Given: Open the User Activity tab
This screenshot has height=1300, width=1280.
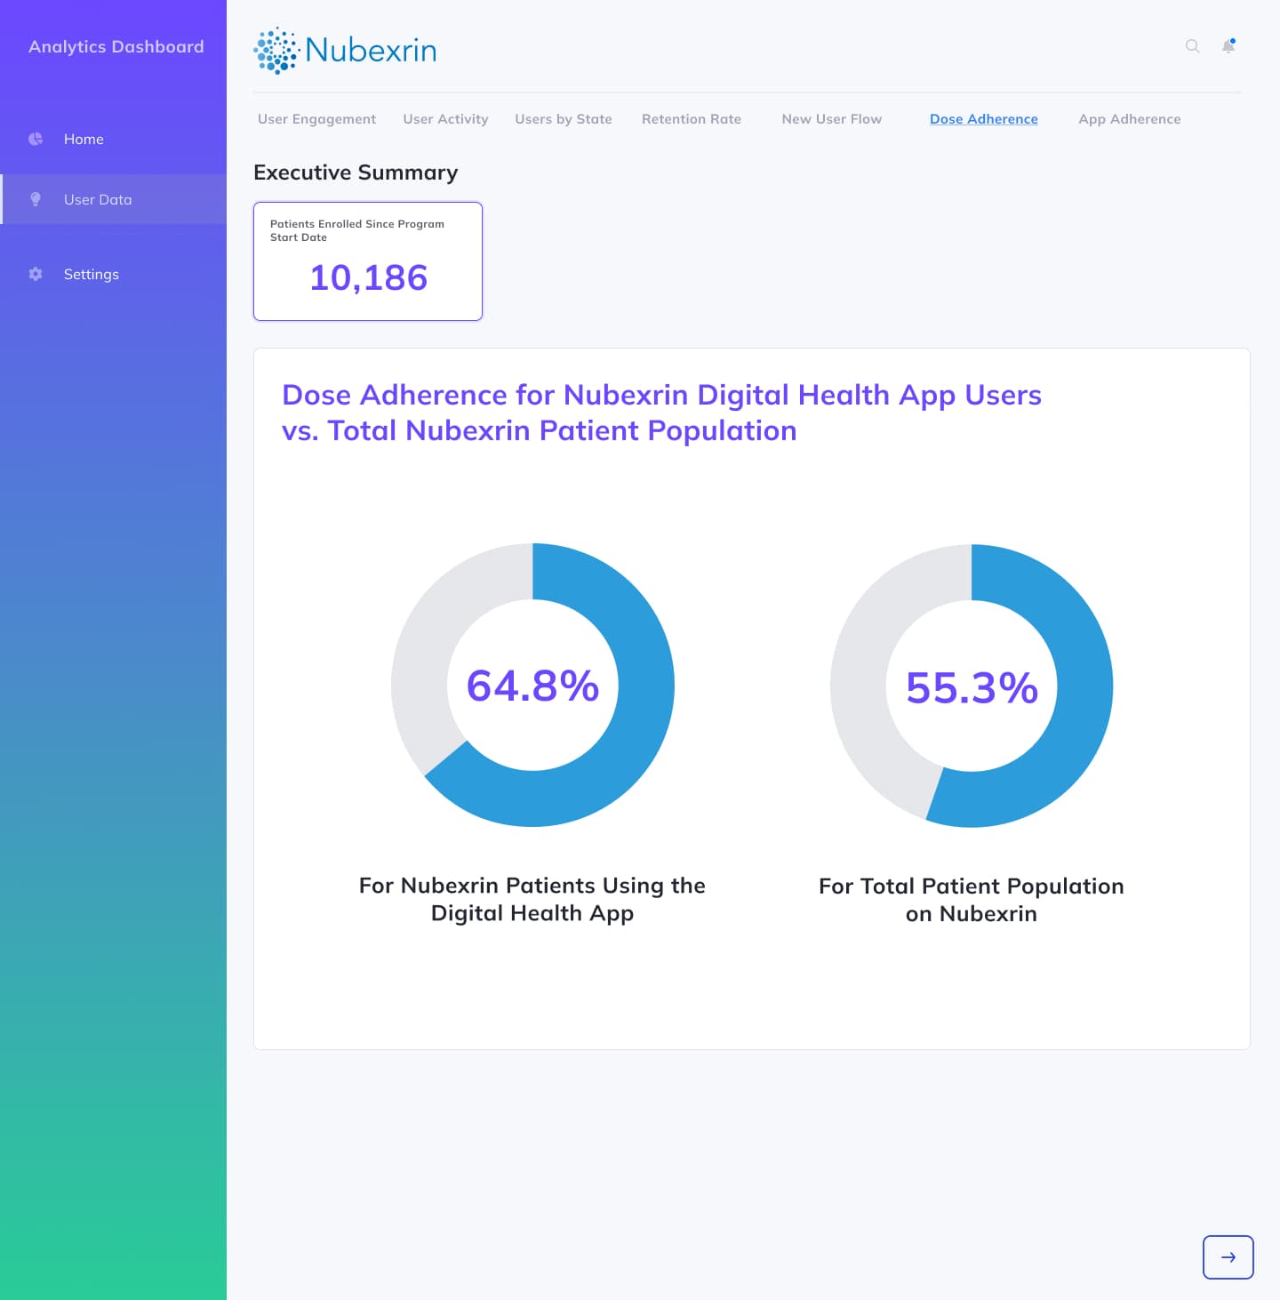Looking at the screenshot, I should [x=445, y=119].
